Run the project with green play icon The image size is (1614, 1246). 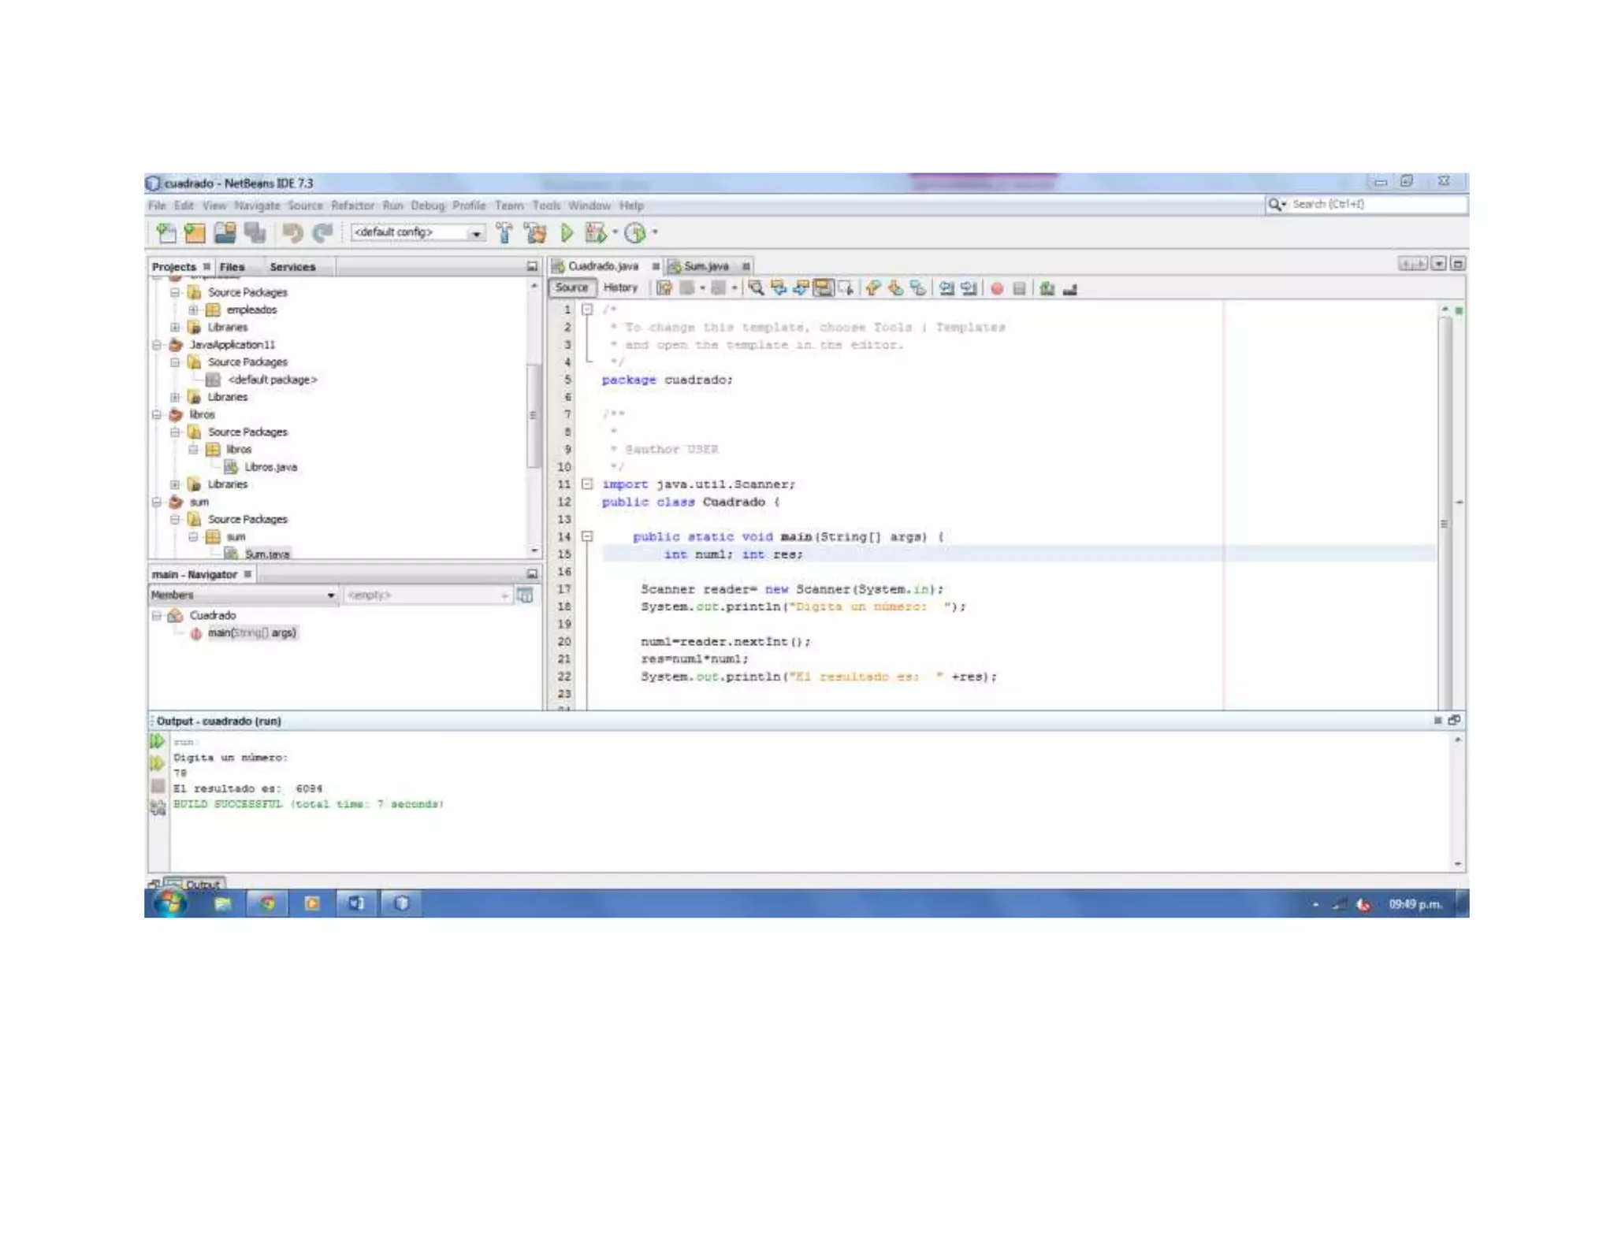[567, 233]
